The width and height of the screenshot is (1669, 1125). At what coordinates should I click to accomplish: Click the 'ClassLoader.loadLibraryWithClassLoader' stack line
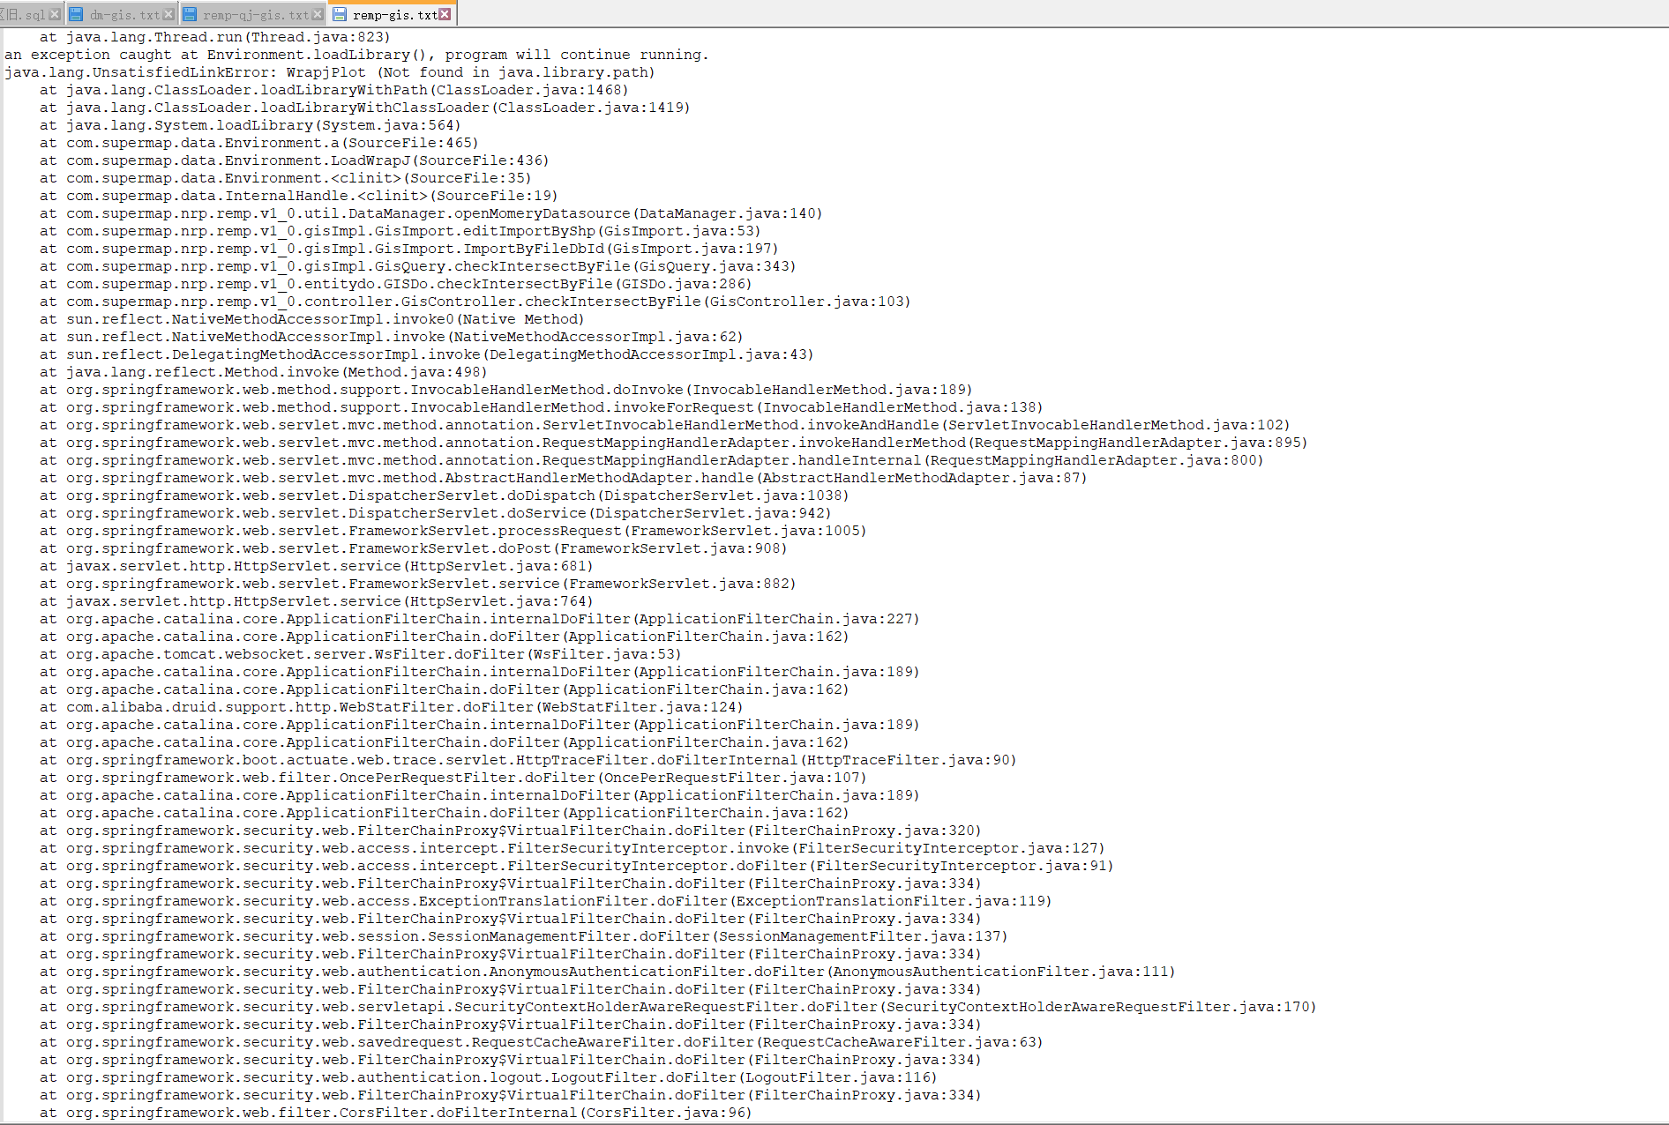[365, 108]
